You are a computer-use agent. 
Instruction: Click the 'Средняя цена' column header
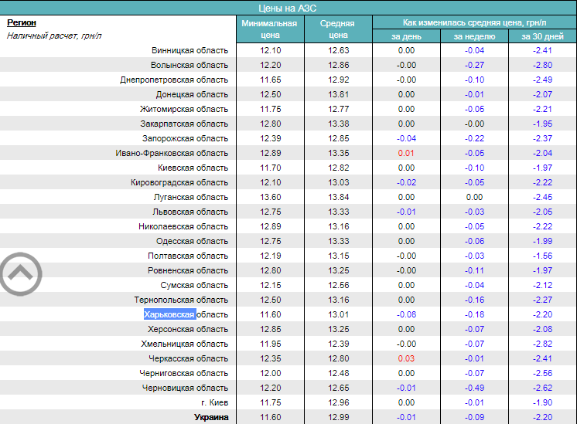click(x=338, y=29)
